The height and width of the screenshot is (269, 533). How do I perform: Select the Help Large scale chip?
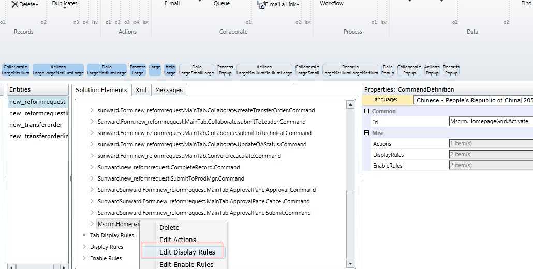tap(170, 70)
